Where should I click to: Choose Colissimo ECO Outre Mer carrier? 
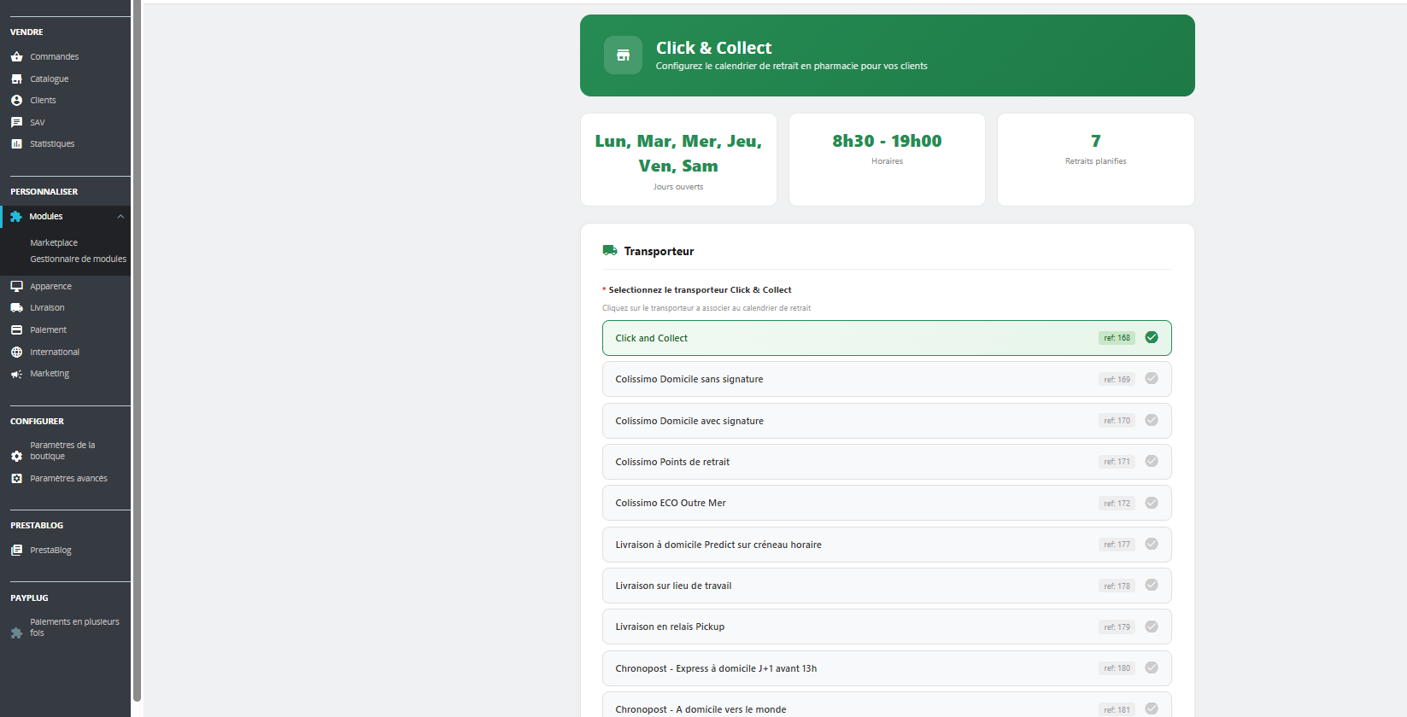tap(887, 503)
